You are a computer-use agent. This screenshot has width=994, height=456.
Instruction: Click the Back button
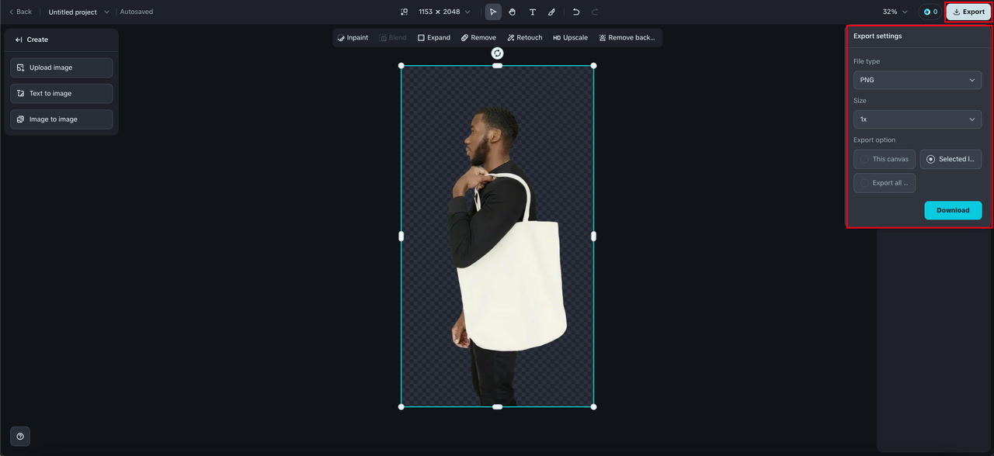click(x=20, y=12)
